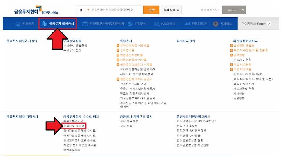
Task: Click the orange icon beside 예탁증권담보융자 이자율
Action: [118, 65]
